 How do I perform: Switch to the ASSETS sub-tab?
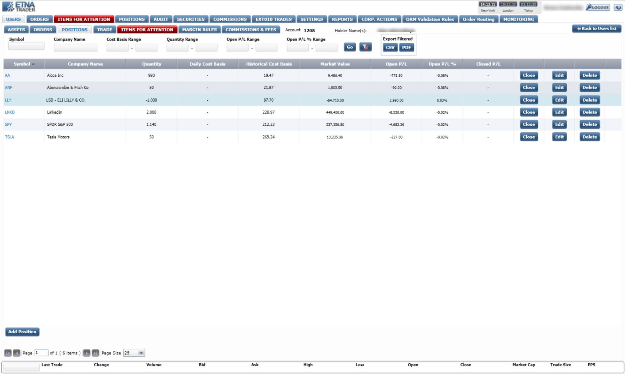(x=16, y=30)
